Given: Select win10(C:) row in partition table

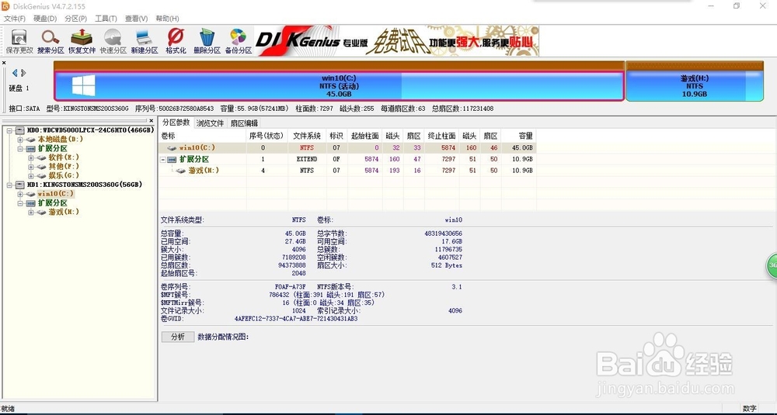Looking at the screenshot, I should [347, 147].
